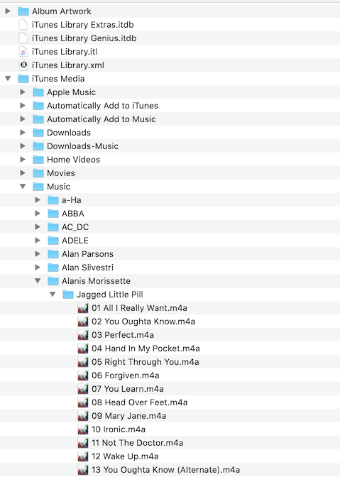Click the Alanis Morissette folder icon
The image size is (340, 477).
point(53,281)
